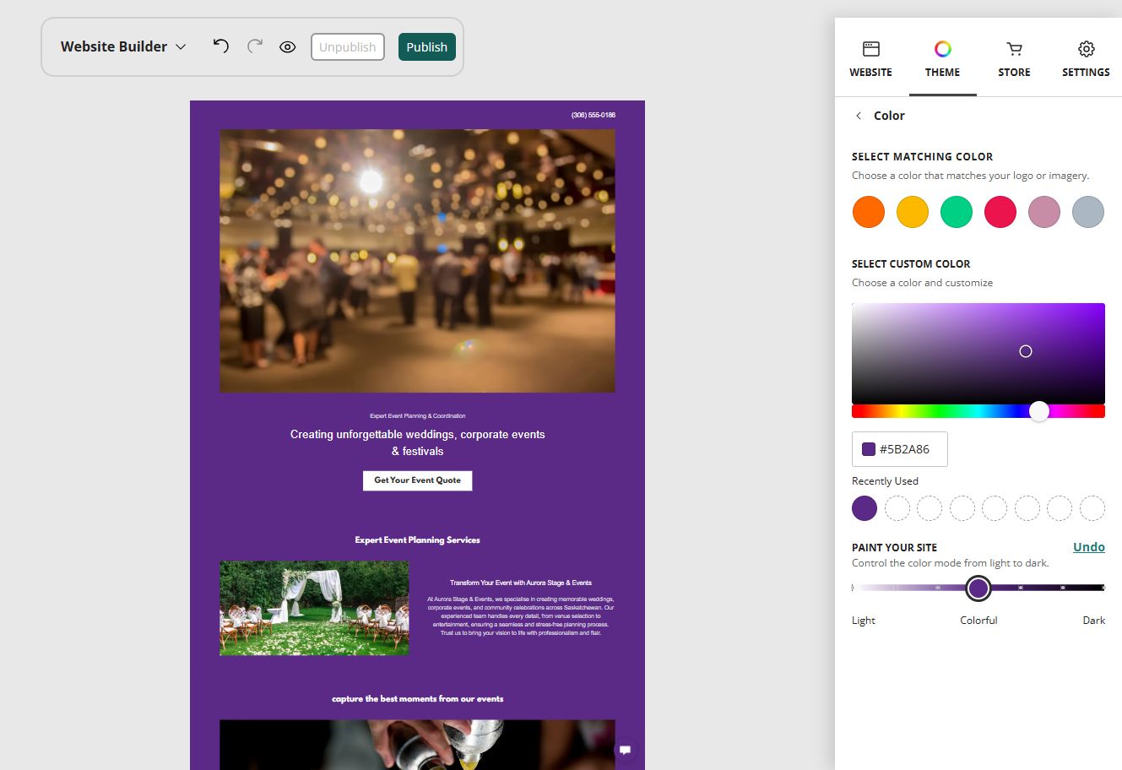Select the purple recently used color
The height and width of the screenshot is (770, 1122).
click(865, 508)
